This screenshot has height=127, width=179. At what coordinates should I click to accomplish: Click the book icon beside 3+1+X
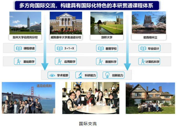click(59, 48)
